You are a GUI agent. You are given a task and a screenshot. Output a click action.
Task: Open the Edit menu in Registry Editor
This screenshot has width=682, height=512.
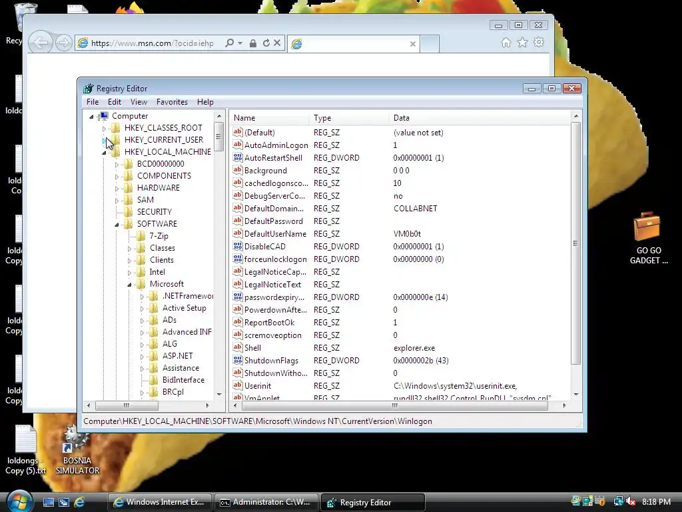click(115, 102)
